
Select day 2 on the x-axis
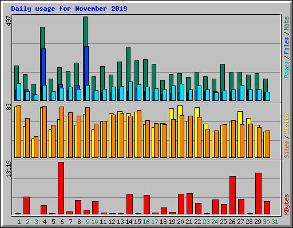[27, 222]
